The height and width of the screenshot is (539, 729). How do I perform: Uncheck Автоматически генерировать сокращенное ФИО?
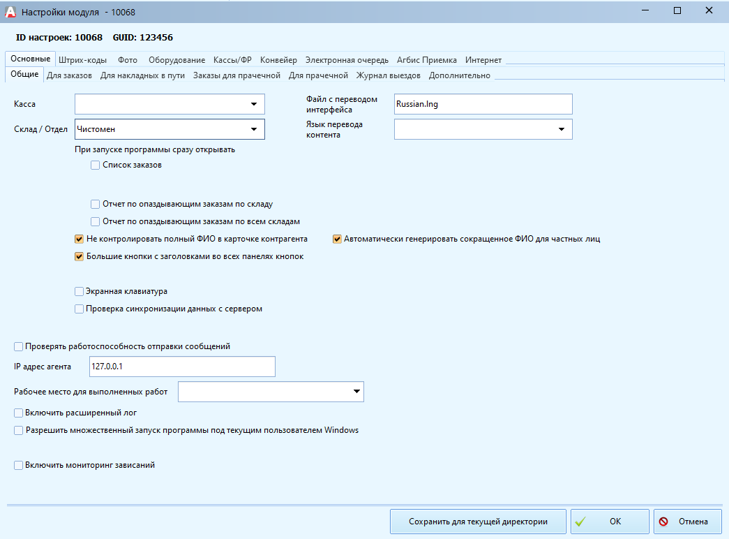(x=337, y=239)
